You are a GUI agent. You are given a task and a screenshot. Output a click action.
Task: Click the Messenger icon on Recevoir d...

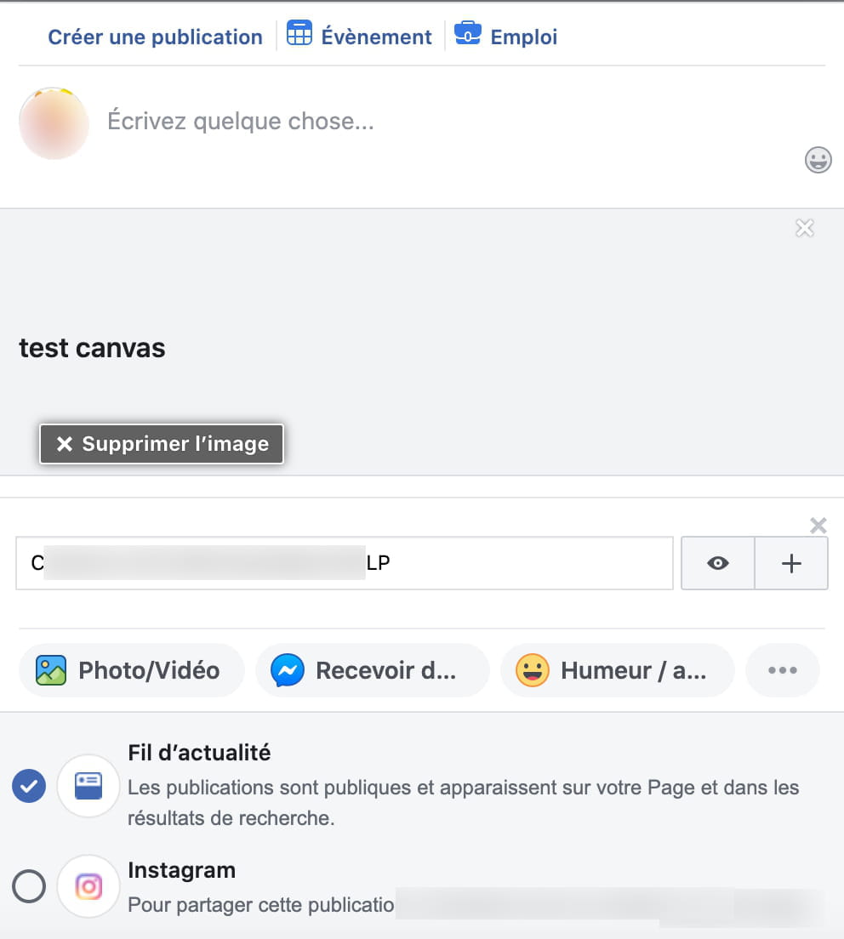288,670
